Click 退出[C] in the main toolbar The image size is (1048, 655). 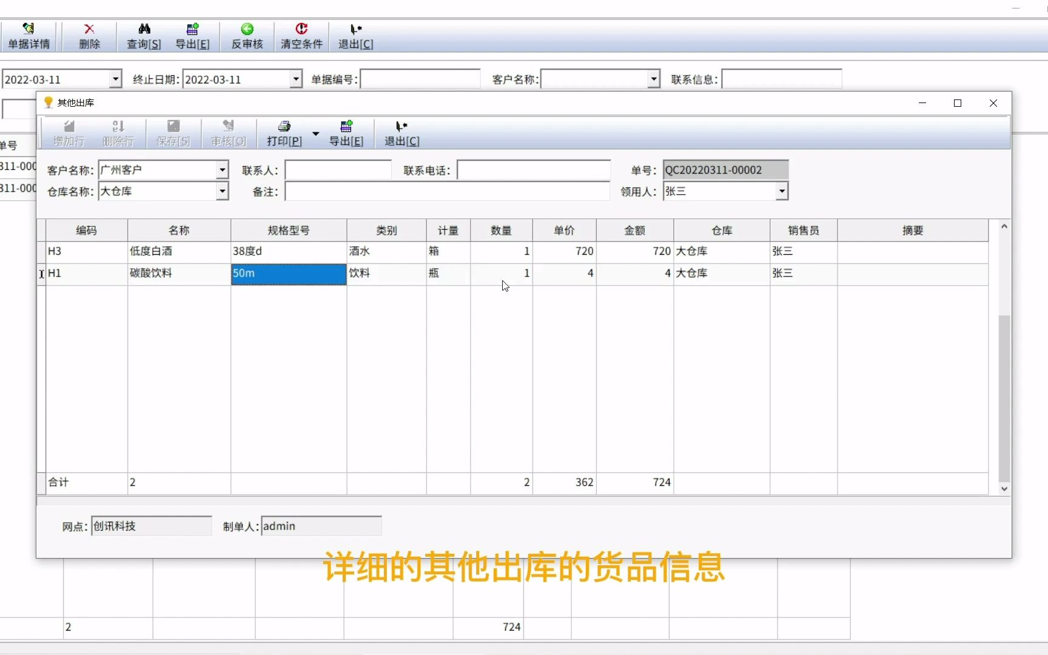pyautogui.click(x=355, y=36)
